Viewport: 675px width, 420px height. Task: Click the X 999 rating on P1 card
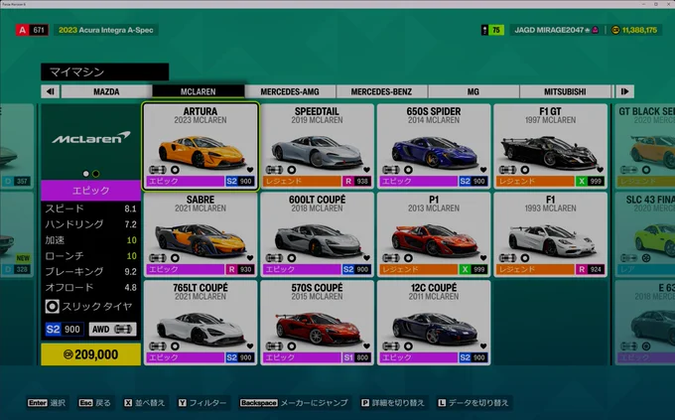click(473, 270)
